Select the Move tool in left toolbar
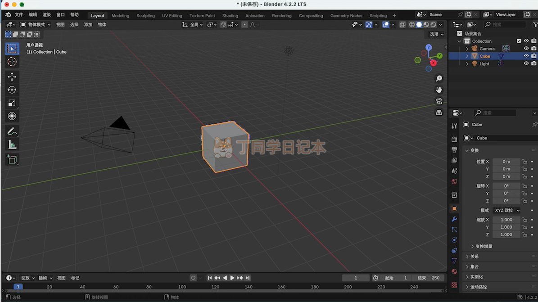This screenshot has height=302, width=538. (x=12, y=77)
